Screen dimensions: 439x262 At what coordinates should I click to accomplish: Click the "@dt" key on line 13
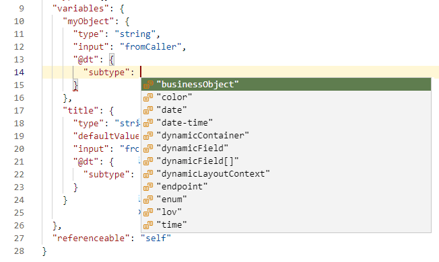click(x=86, y=60)
